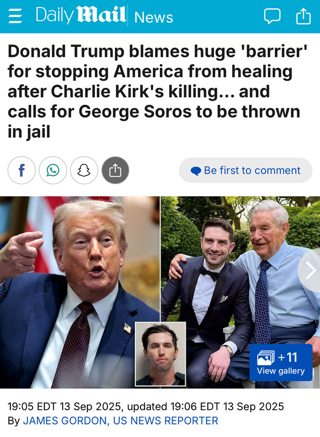The height and width of the screenshot is (437, 320).
Task: Tap the grey circular share button
Action: point(115,170)
